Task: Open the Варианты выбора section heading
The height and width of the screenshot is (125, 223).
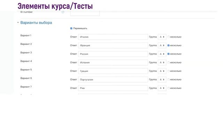Action: point(36,23)
